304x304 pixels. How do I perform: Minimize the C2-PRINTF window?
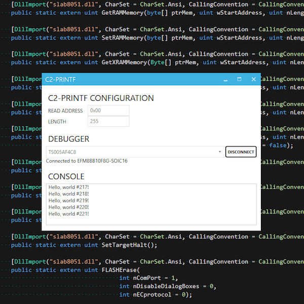click(225, 80)
